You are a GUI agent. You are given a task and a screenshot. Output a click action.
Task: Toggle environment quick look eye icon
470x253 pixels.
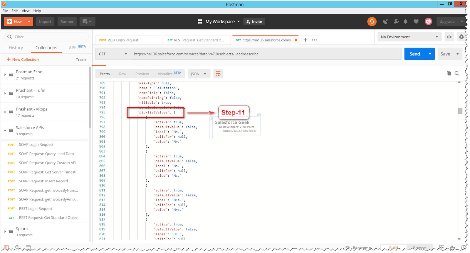pyautogui.click(x=449, y=37)
